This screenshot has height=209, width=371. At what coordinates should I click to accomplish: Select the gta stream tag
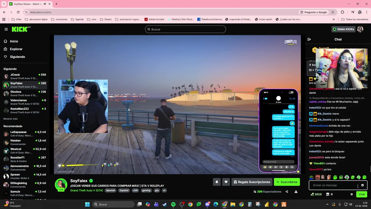[157, 190]
